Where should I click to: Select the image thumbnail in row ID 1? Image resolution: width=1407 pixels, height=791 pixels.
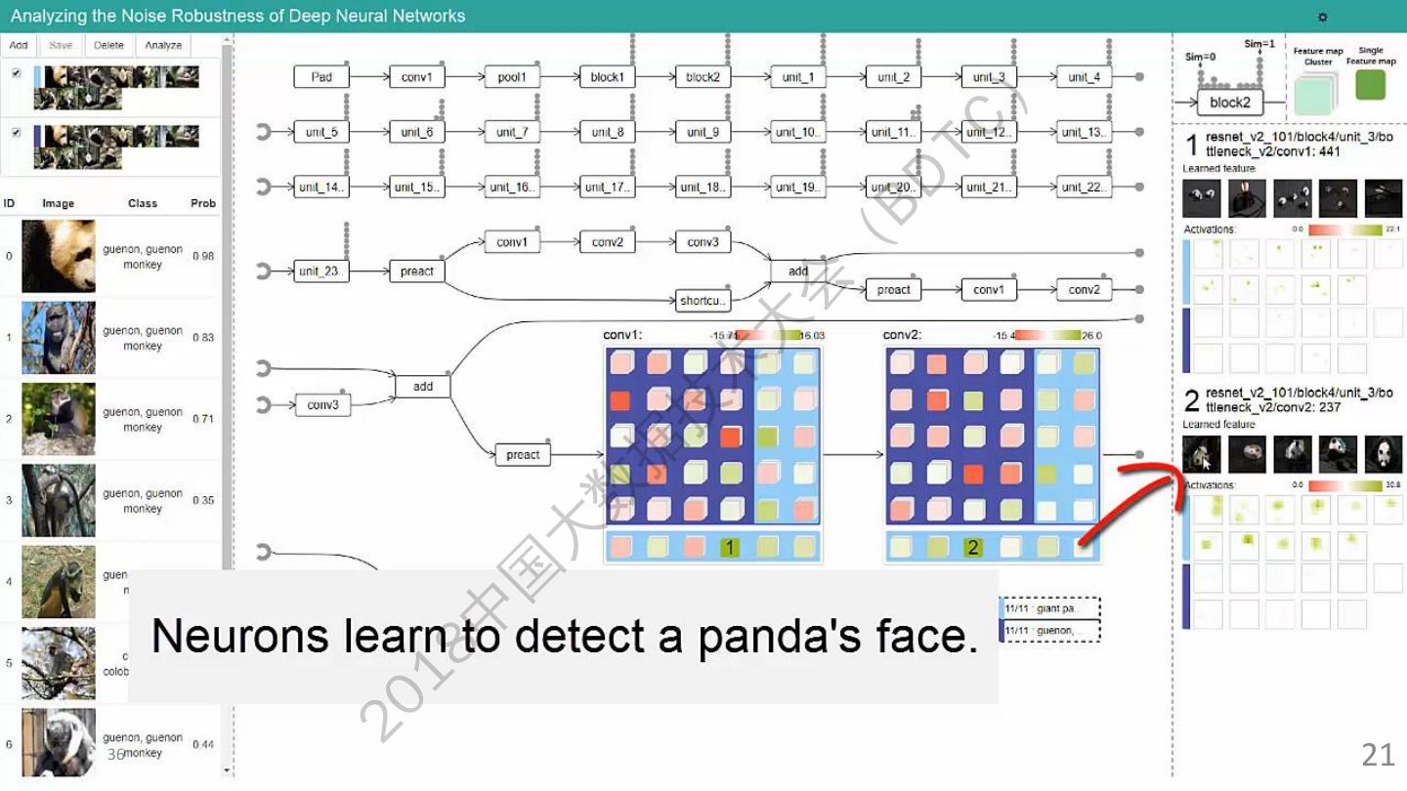[x=59, y=338]
